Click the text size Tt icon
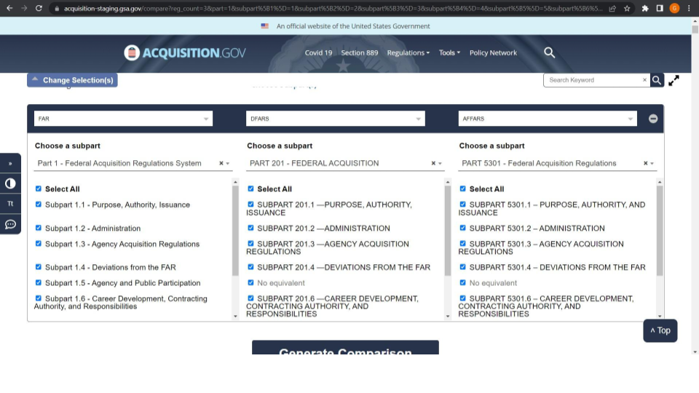 pyautogui.click(x=10, y=204)
